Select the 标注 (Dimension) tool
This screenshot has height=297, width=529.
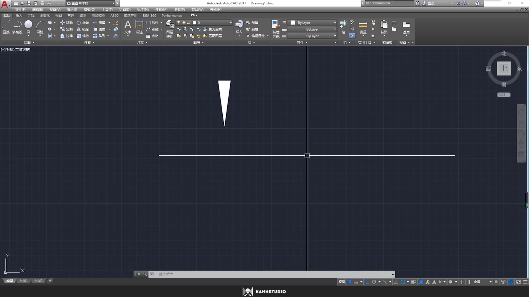[x=139, y=27]
